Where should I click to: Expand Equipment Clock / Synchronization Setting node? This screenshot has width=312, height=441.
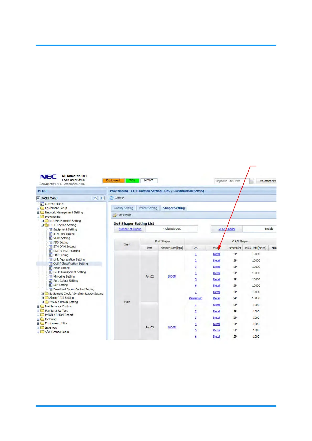tap(42, 294)
